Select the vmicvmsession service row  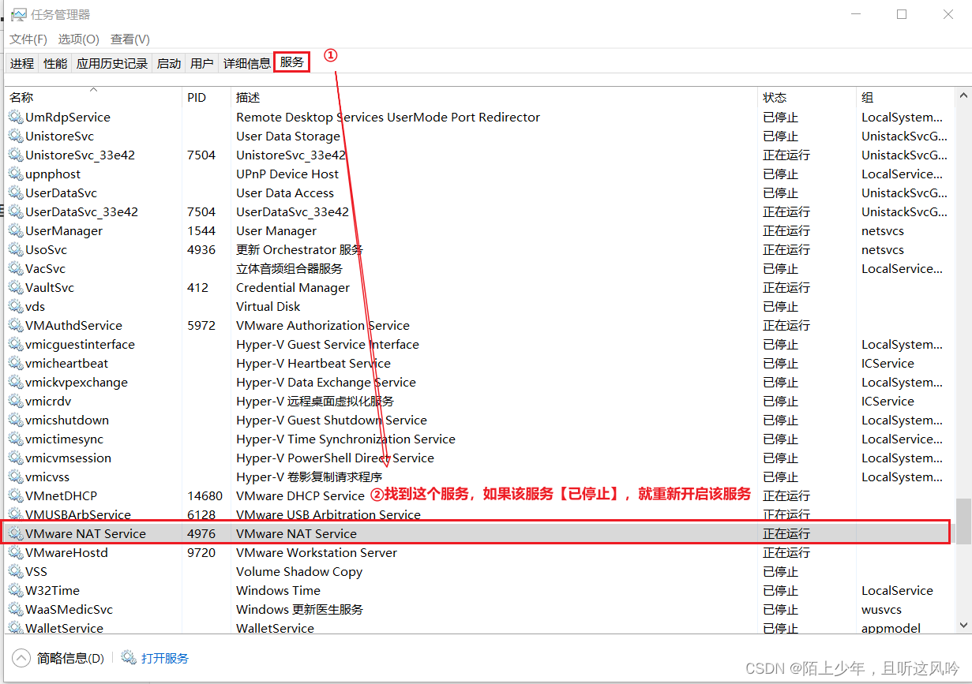click(478, 458)
